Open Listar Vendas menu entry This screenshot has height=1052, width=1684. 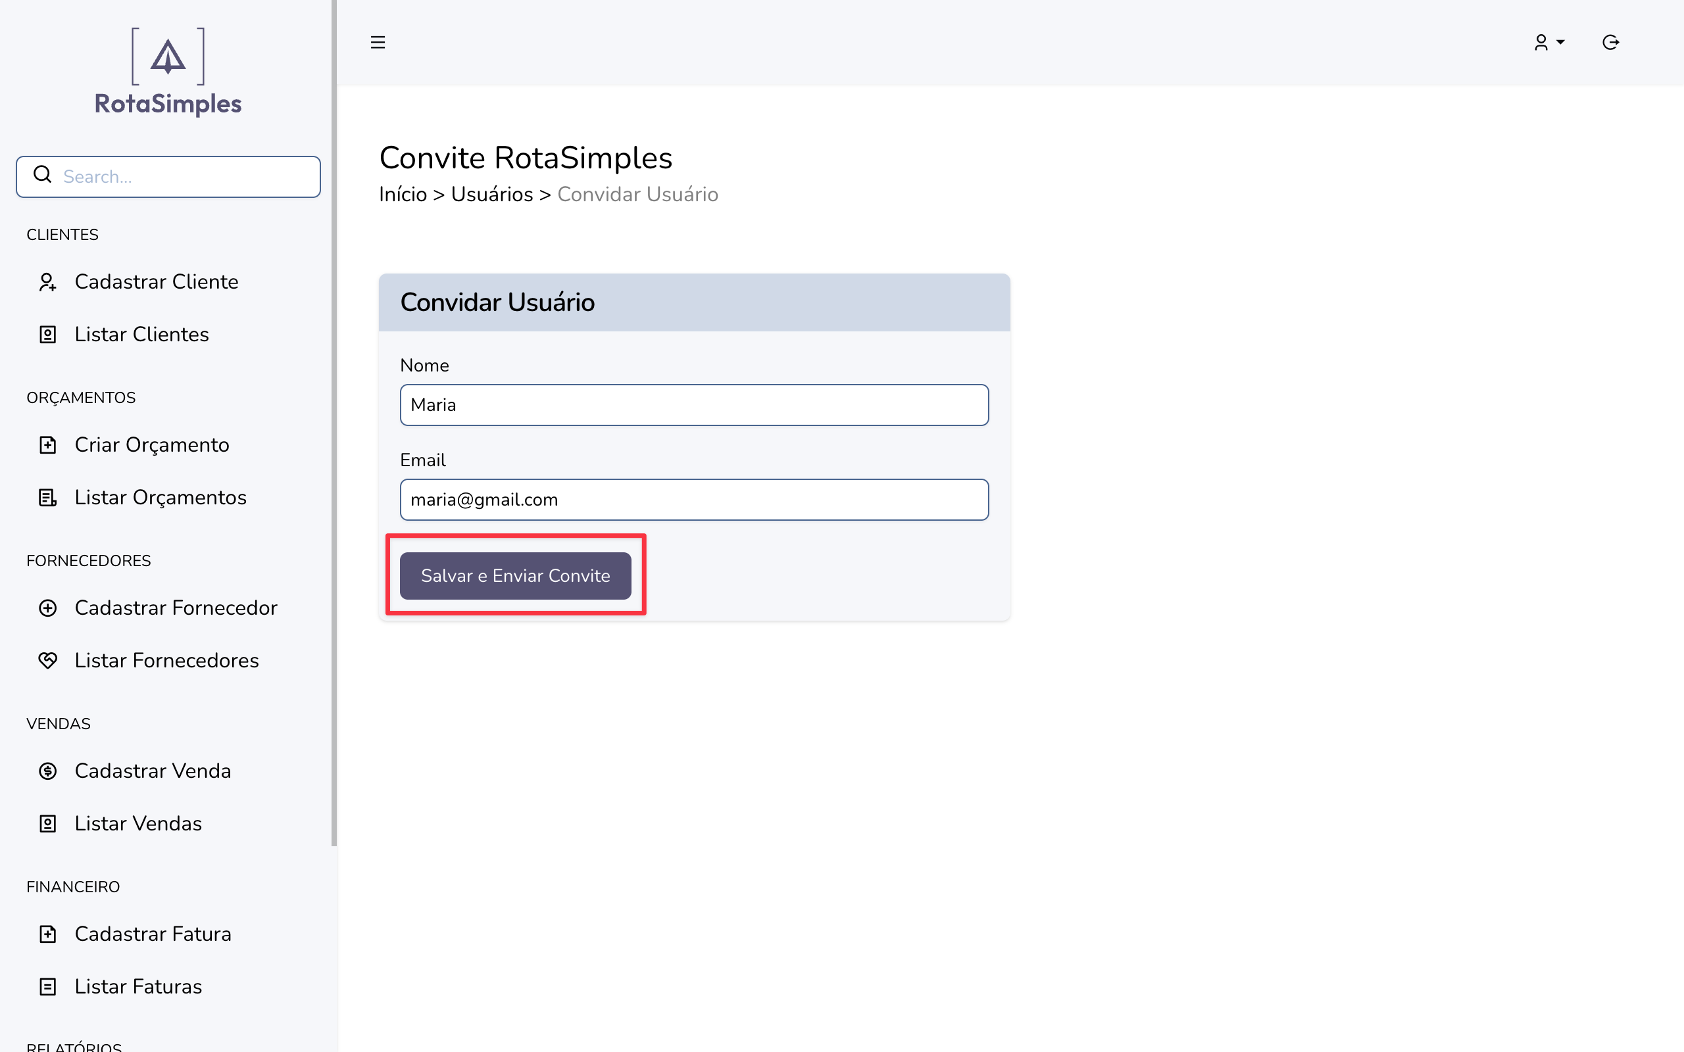coord(137,824)
